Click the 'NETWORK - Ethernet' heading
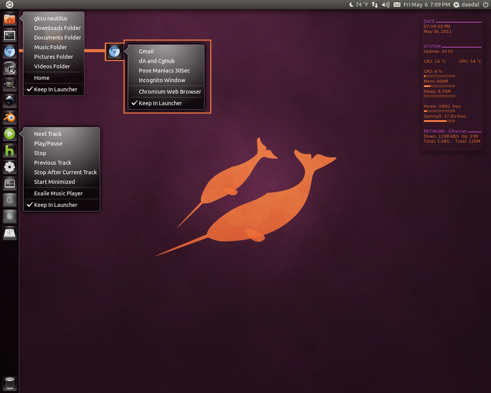Viewport: 491px width, 393px height. click(445, 131)
